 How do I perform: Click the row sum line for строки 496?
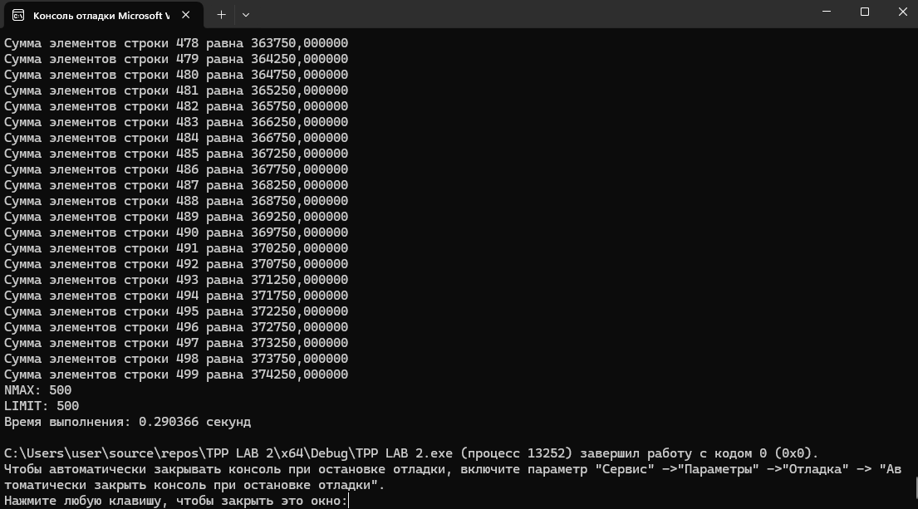176,328
